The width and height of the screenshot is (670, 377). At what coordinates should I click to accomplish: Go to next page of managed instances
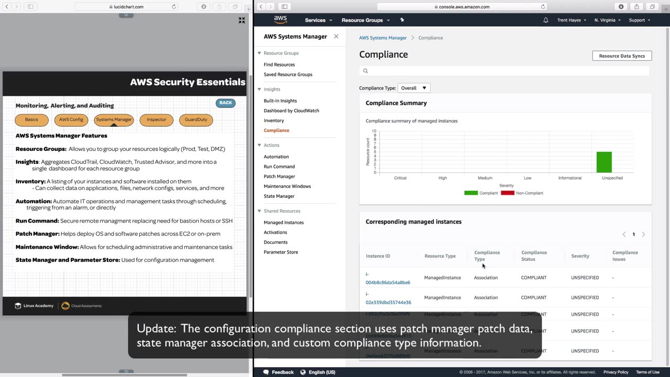pos(643,234)
